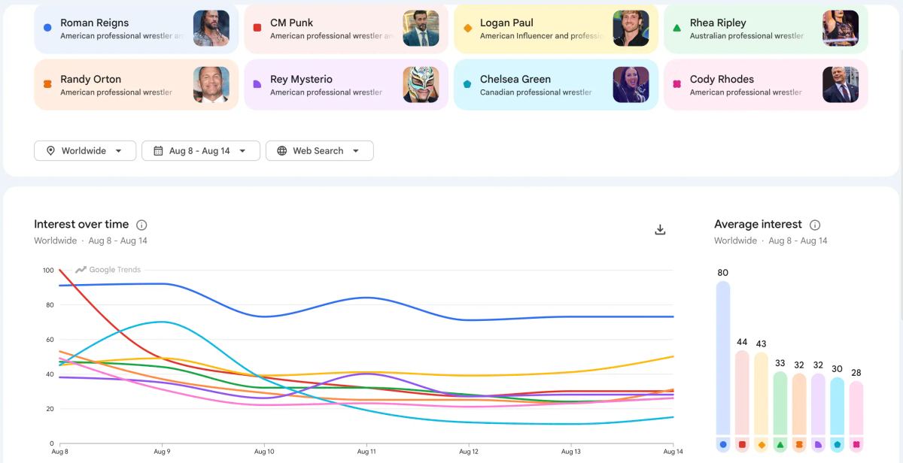Screen dimensions: 903x463
Task: Click the globe icon in Web Search filter
Action: (x=282, y=150)
